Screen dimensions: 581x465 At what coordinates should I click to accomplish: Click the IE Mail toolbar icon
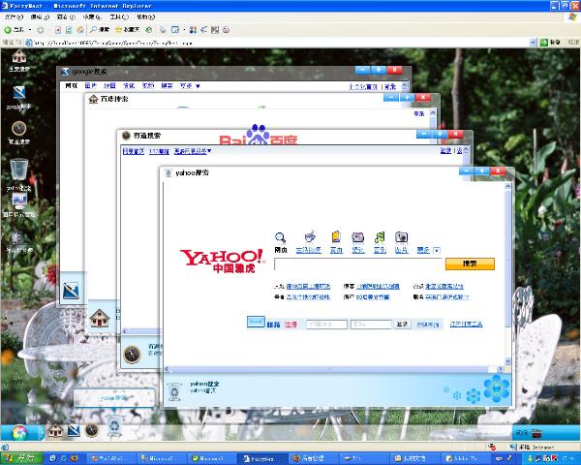tap(163, 30)
